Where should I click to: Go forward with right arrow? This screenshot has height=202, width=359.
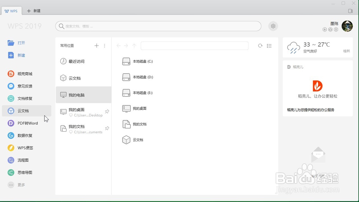click(126, 46)
